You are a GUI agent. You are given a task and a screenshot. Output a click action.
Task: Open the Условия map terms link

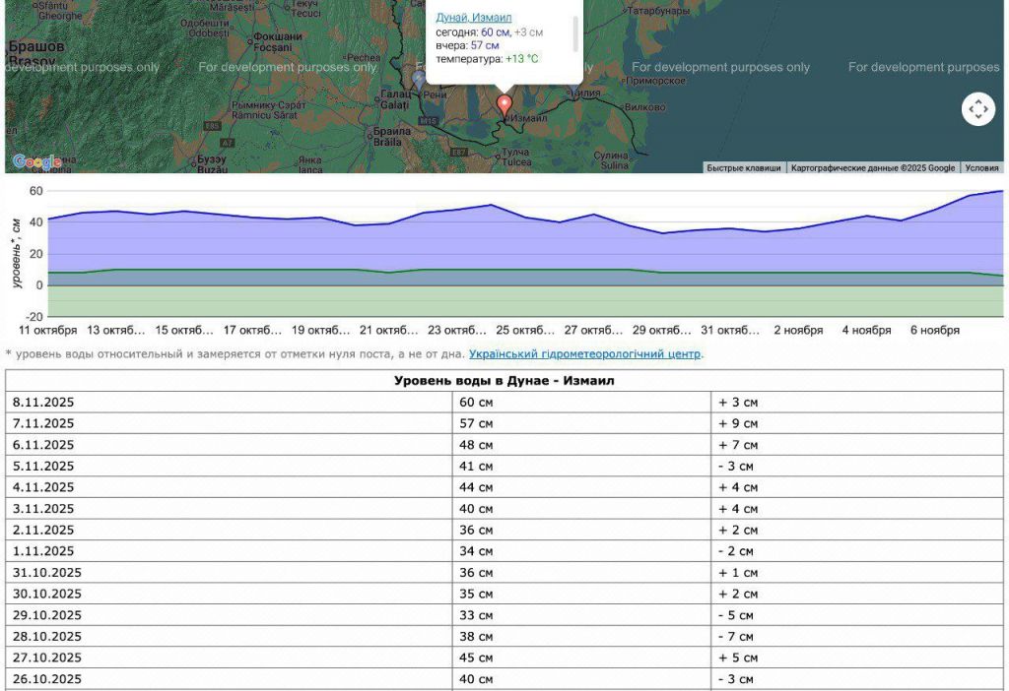[x=981, y=168]
